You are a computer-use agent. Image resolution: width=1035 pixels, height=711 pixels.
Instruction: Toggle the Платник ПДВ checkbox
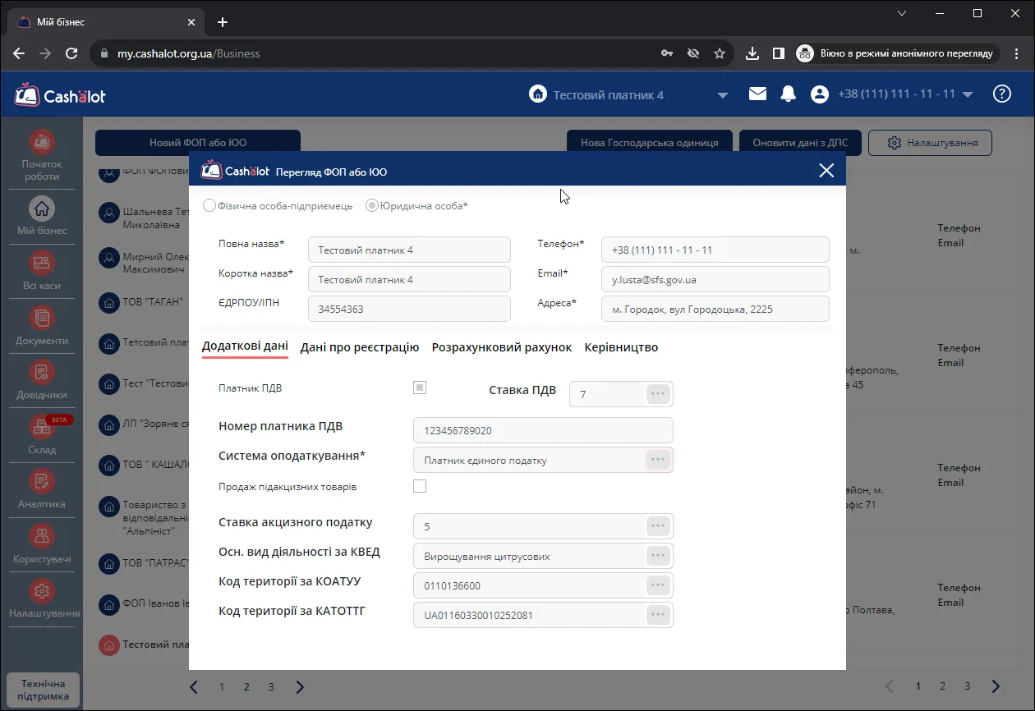tap(420, 388)
